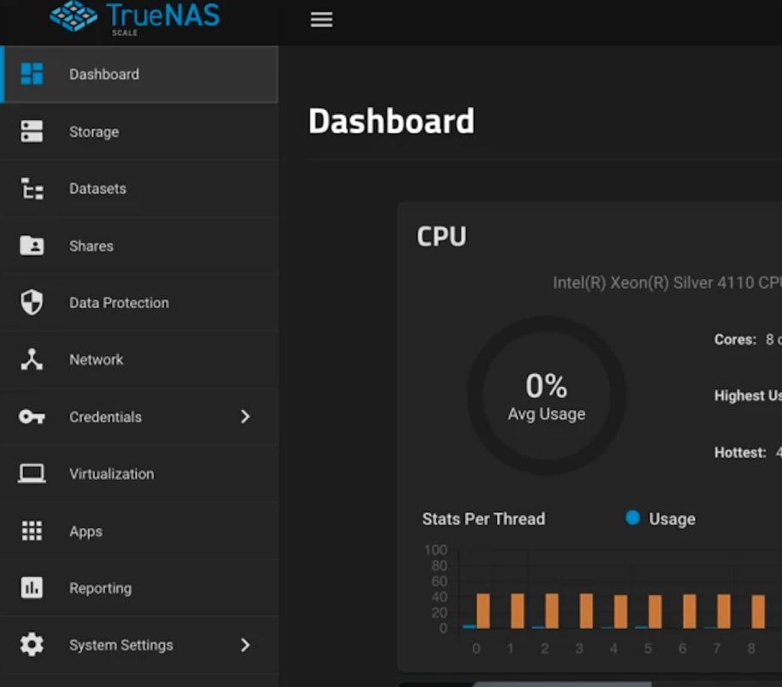The image size is (782, 687).
Task: Expand the Credentials submenu chevron
Action: 246,417
